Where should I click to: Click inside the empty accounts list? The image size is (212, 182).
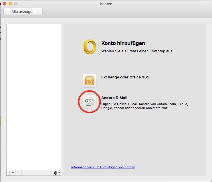[x=34, y=94]
